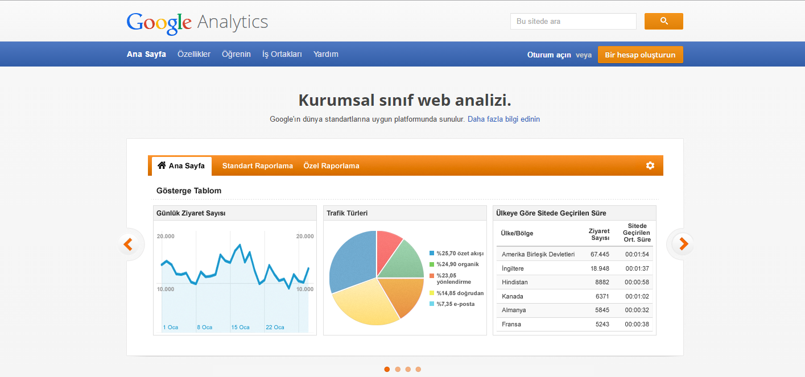Select the Fransa table row
The image size is (805, 377).
coord(575,324)
